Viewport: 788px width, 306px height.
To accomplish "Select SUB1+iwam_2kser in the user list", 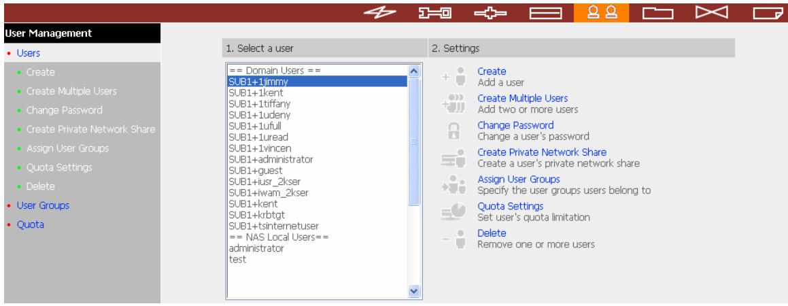I will [x=317, y=193].
